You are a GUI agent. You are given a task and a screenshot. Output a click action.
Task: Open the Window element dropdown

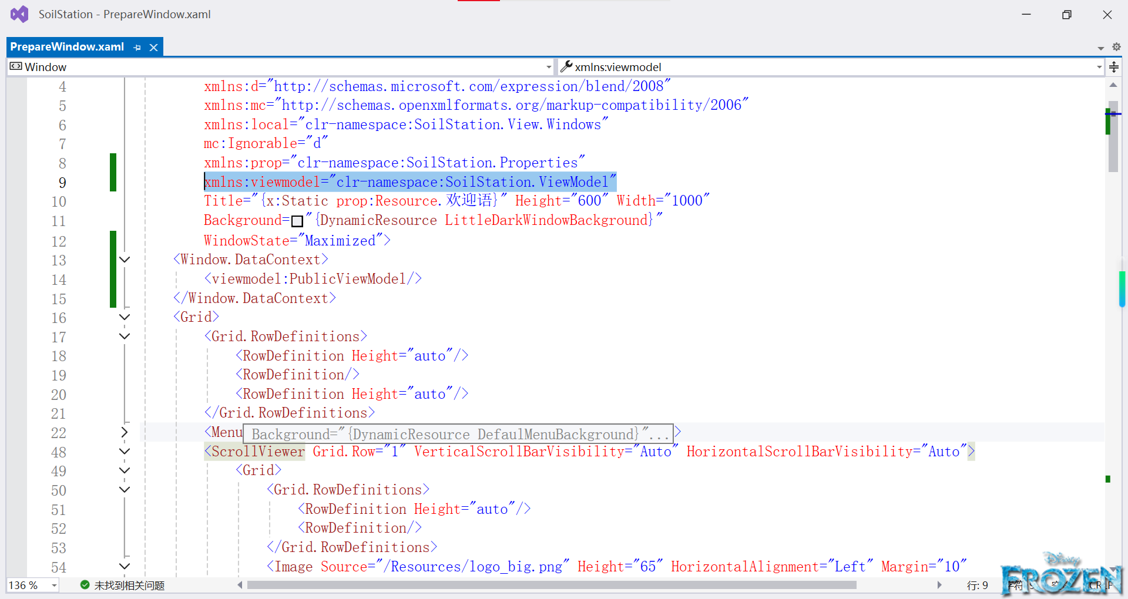[x=548, y=66]
